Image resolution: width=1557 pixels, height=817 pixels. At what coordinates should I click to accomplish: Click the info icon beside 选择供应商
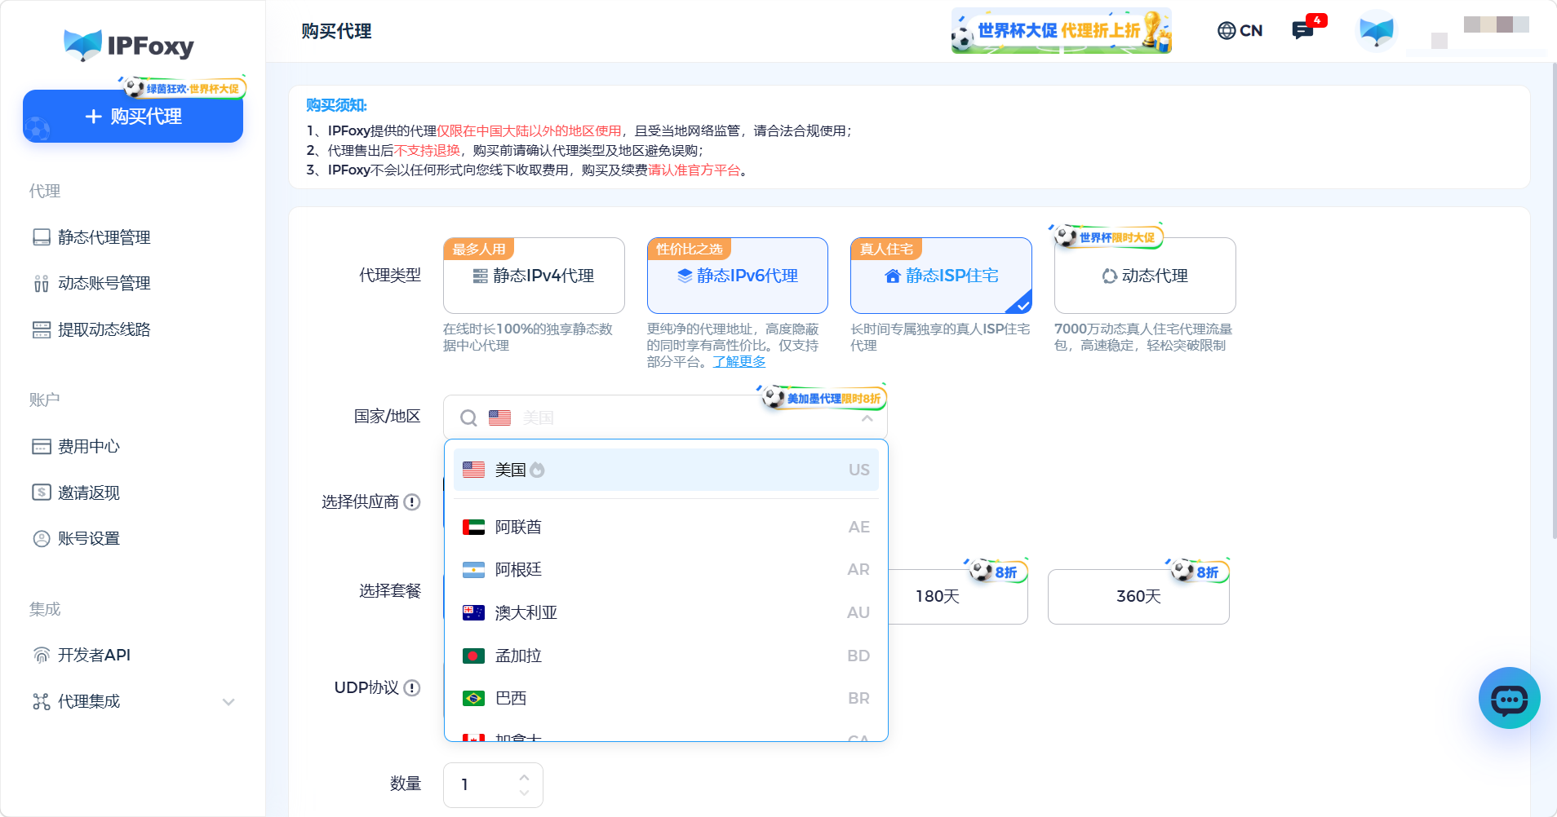(412, 502)
